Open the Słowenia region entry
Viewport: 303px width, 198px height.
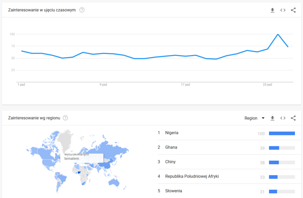(174, 191)
